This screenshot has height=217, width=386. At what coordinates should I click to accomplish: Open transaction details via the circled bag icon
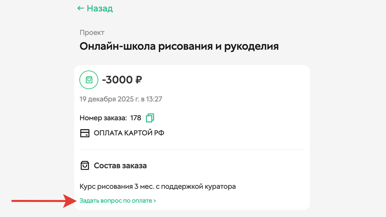[x=89, y=80]
